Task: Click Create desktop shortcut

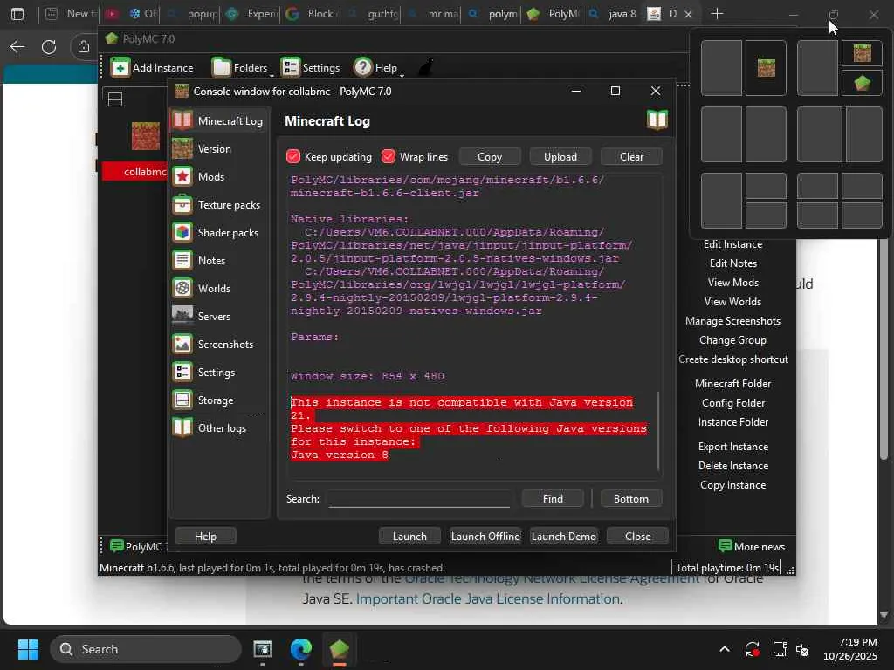Action: 732,359
